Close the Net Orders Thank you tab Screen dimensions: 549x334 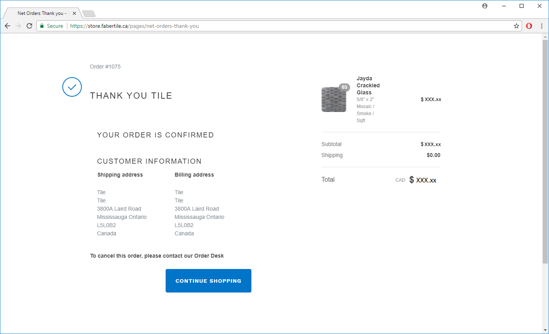click(74, 13)
